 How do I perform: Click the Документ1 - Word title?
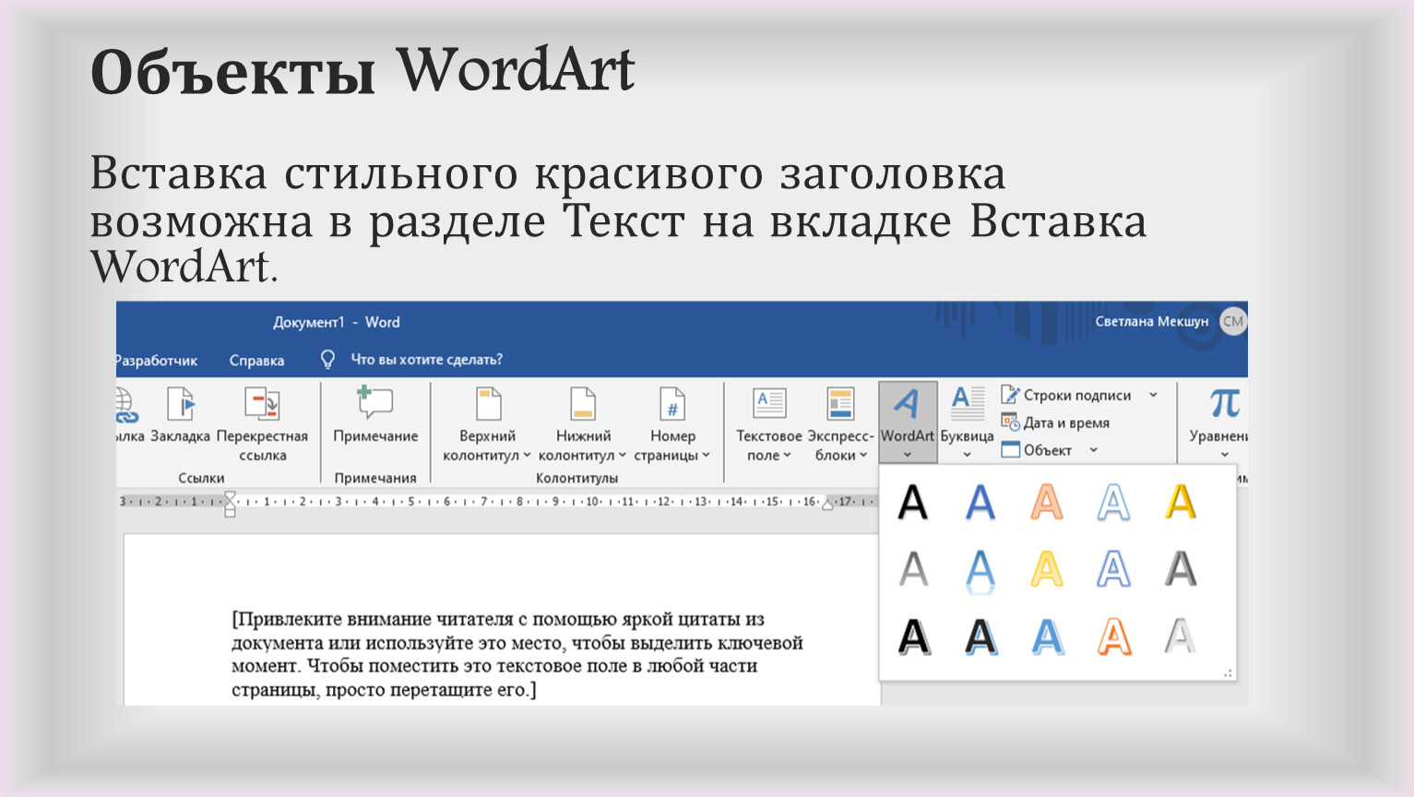click(336, 322)
